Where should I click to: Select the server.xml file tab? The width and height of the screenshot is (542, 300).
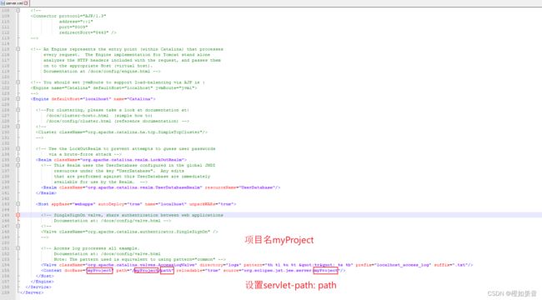coord(14,2)
